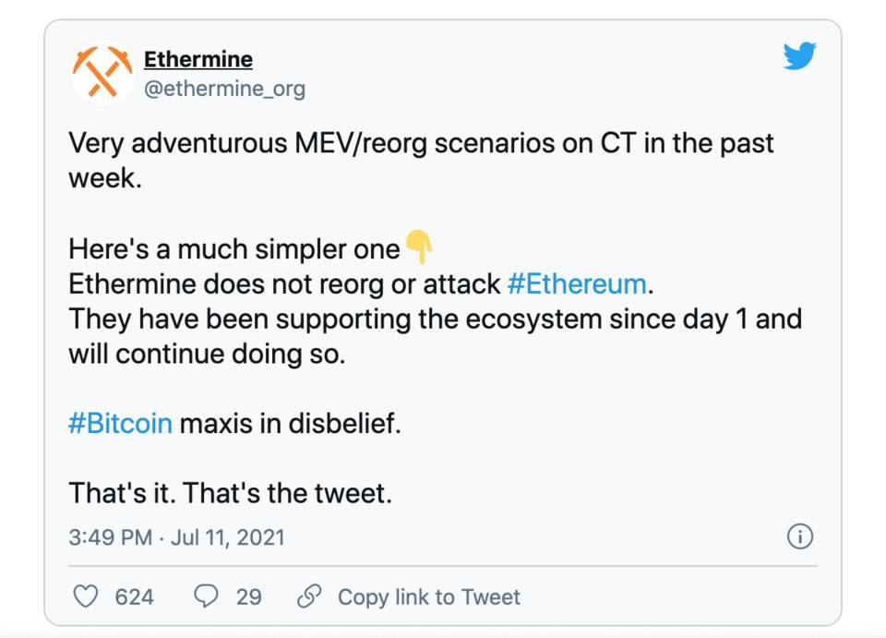Follow the #Bitcoin hashtag
This screenshot has height=638, width=886.
[120, 423]
